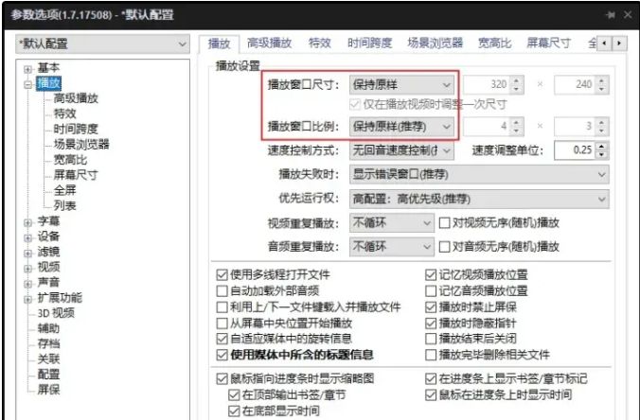Switch to the 高级播放 tab

pos(270,43)
